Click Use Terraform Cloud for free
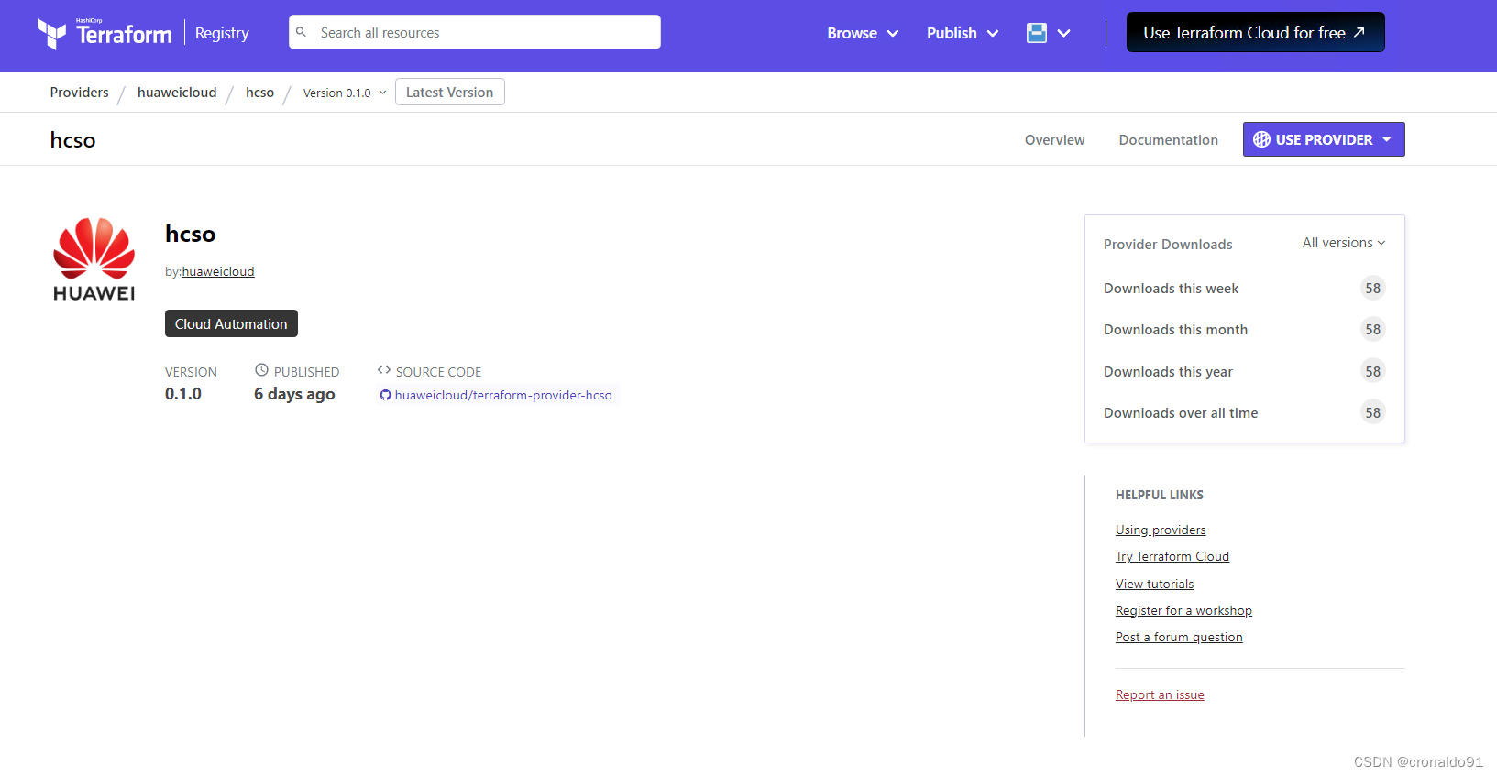Image resolution: width=1497 pixels, height=776 pixels. (x=1255, y=32)
